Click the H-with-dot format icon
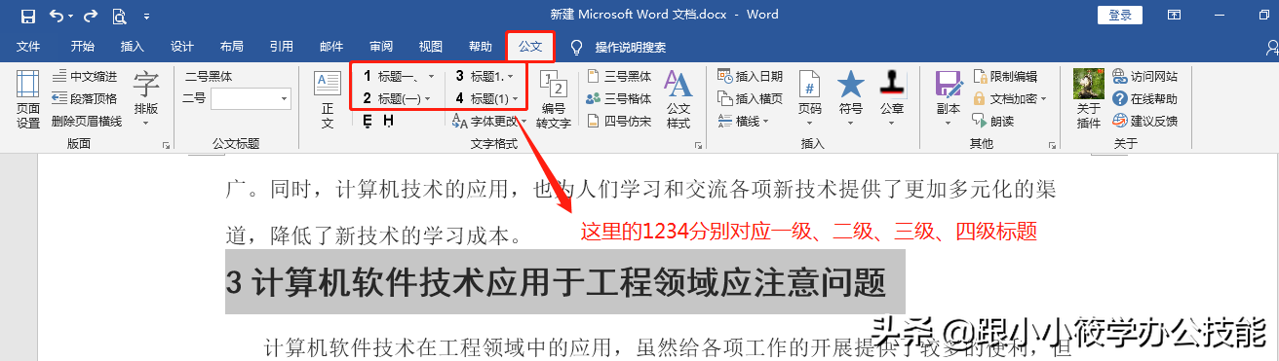 pyautogui.click(x=388, y=121)
